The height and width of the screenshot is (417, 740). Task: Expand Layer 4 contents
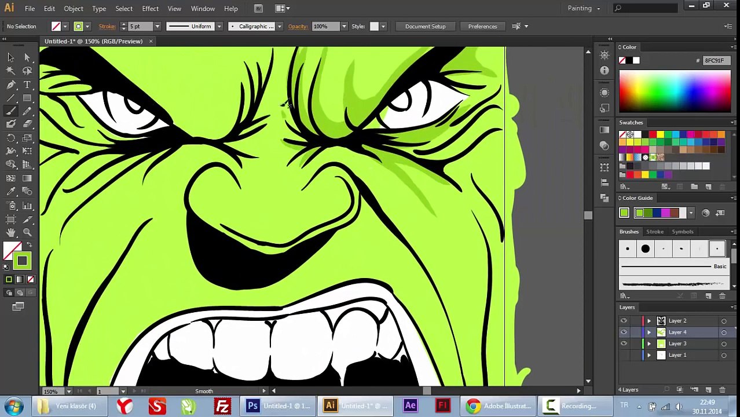point(649,332)
